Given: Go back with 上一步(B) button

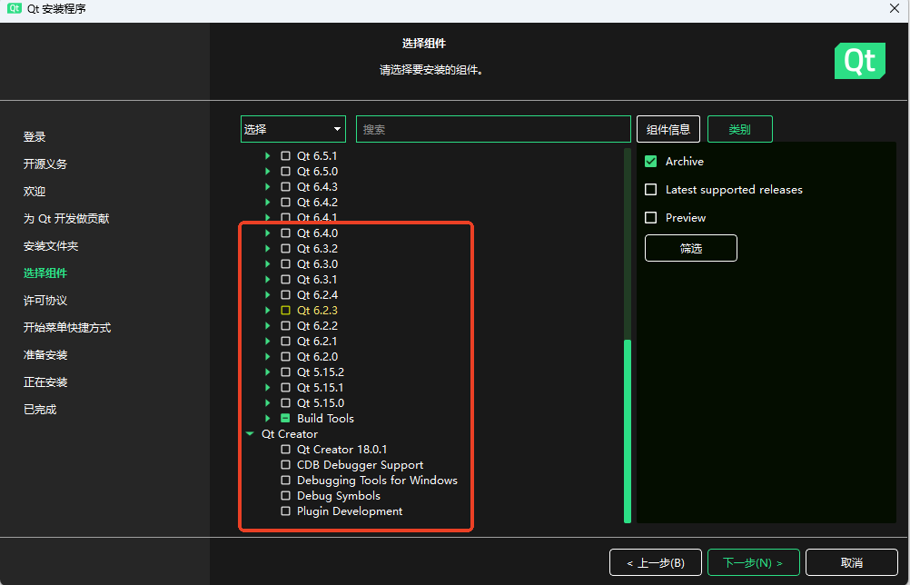Looking at the screenshot, I should pos(655,562).
